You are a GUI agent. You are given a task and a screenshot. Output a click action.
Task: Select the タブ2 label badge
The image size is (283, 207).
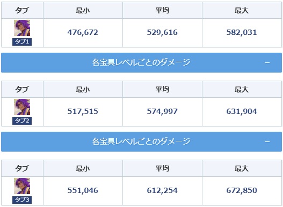pos(22,121)
